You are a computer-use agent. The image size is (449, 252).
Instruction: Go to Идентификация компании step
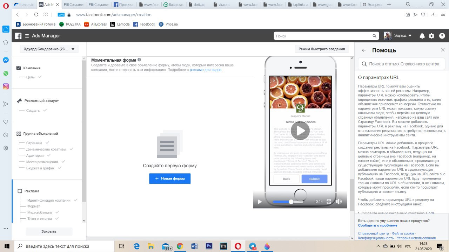click(49, 200)
